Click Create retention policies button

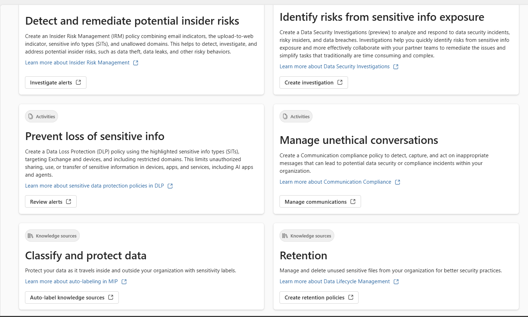[x=319, y=297]
